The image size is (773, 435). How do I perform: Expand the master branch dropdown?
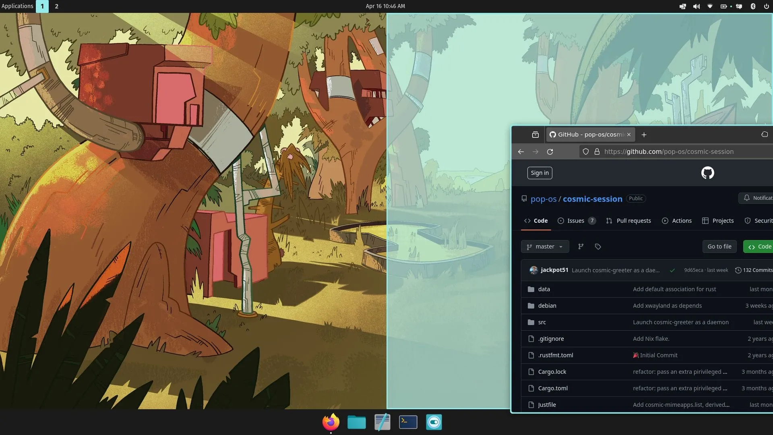pyautogui.click(x=544, y=246)
